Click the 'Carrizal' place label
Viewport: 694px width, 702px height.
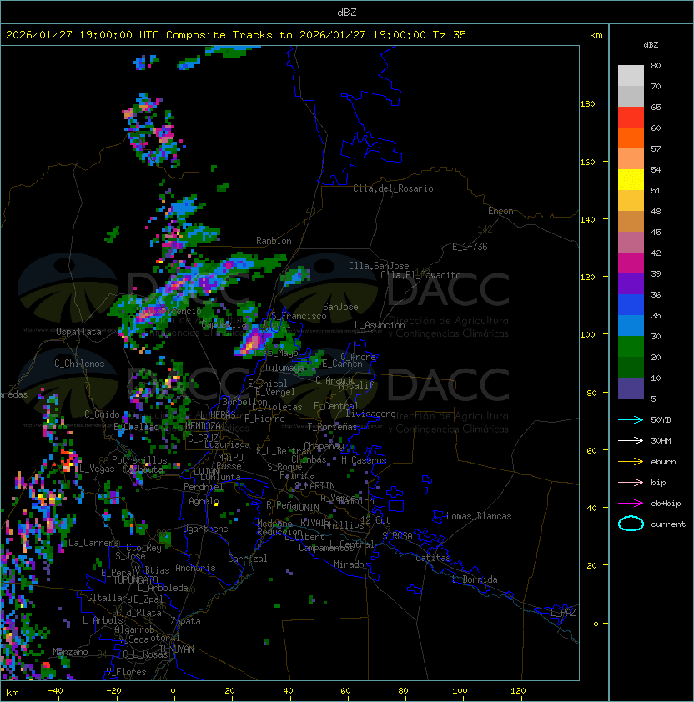(x=248, y=559)
